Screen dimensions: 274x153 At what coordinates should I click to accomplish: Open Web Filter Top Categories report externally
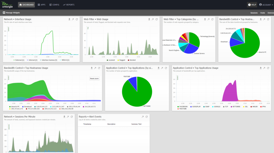click(x=209, y=19)
